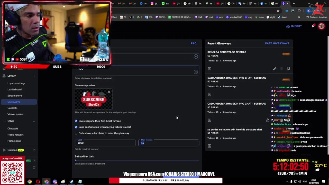Open apostasCHAT bookmark
Screen dimensions: 329x185
[x=234, y=17]
